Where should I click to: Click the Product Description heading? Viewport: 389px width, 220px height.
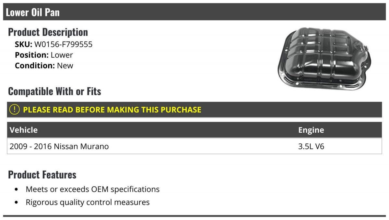coord(48,32)
